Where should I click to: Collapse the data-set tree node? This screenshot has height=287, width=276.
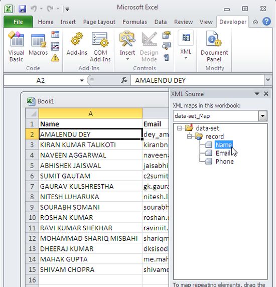point(180,128)
